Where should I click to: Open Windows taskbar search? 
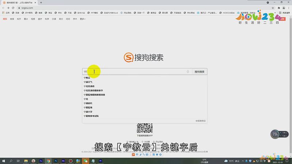point(11,161)
